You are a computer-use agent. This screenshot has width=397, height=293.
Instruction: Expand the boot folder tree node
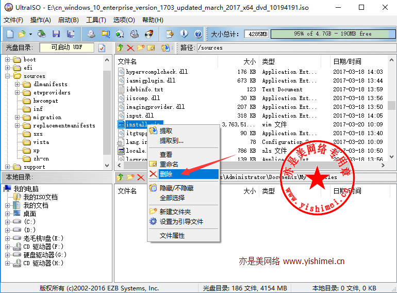pos(7,59)
